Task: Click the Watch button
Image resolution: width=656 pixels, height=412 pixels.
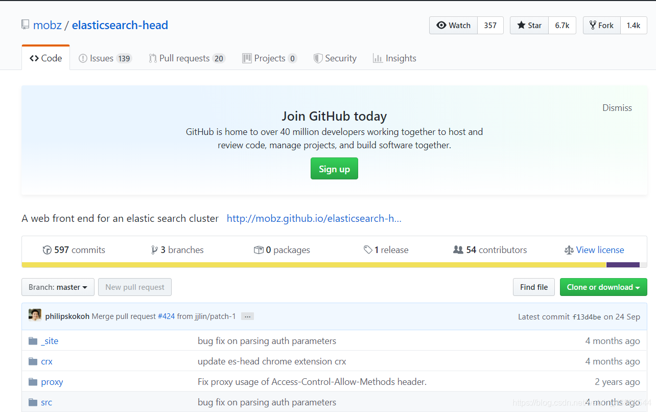Action: coord(454,25)
